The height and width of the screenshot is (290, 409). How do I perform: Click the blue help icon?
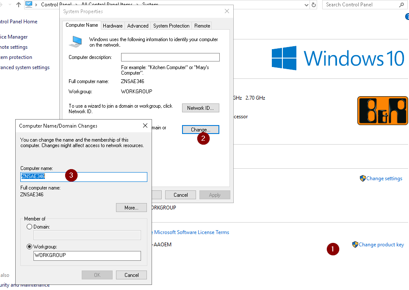click(407, 17)
